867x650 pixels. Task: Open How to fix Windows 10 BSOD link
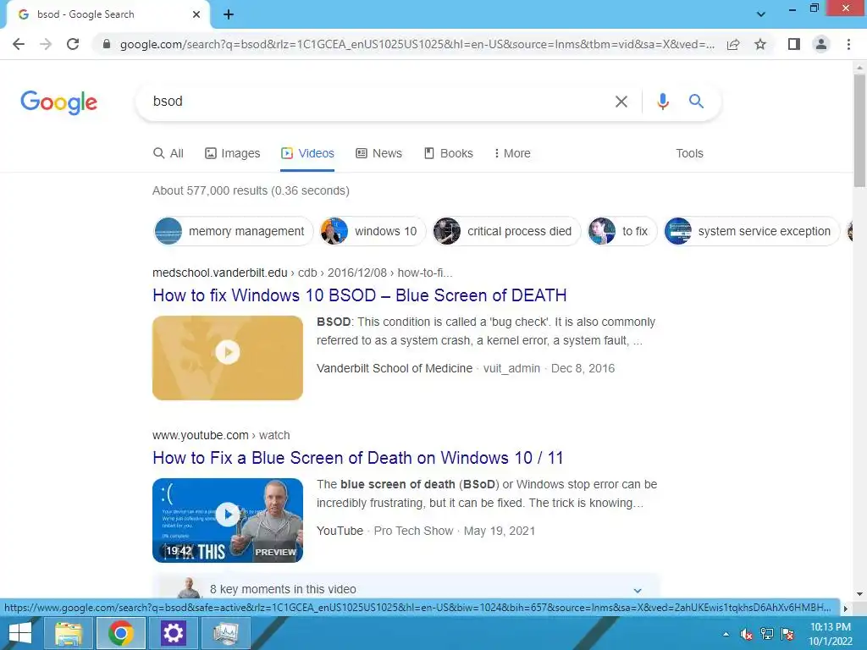359,295
